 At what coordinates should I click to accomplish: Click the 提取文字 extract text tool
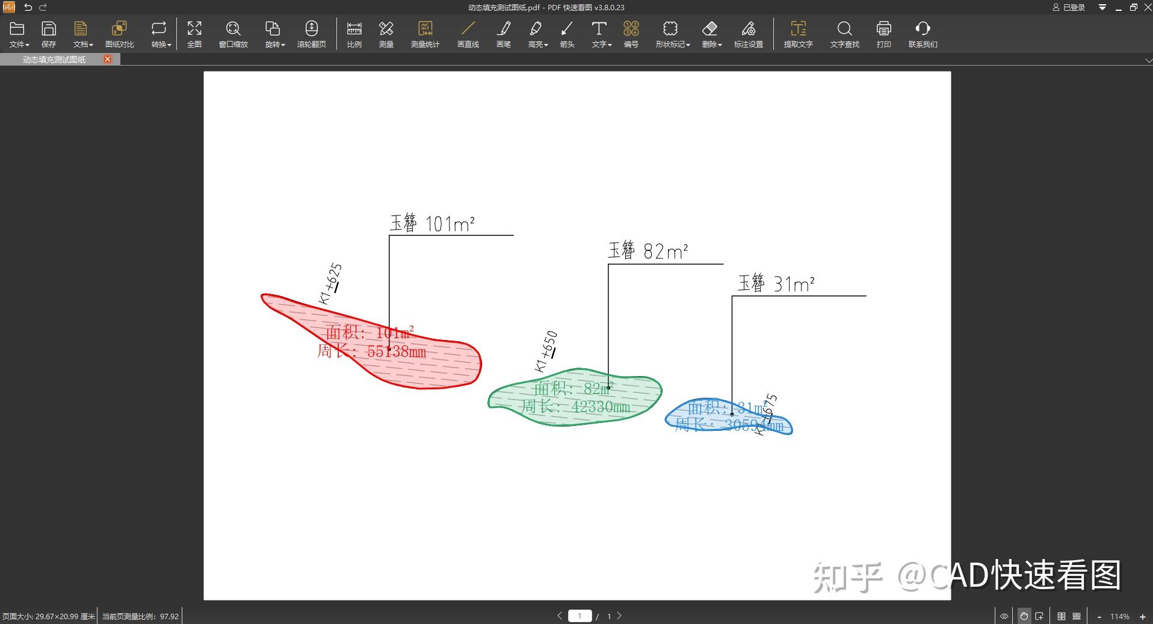[799, 33]
